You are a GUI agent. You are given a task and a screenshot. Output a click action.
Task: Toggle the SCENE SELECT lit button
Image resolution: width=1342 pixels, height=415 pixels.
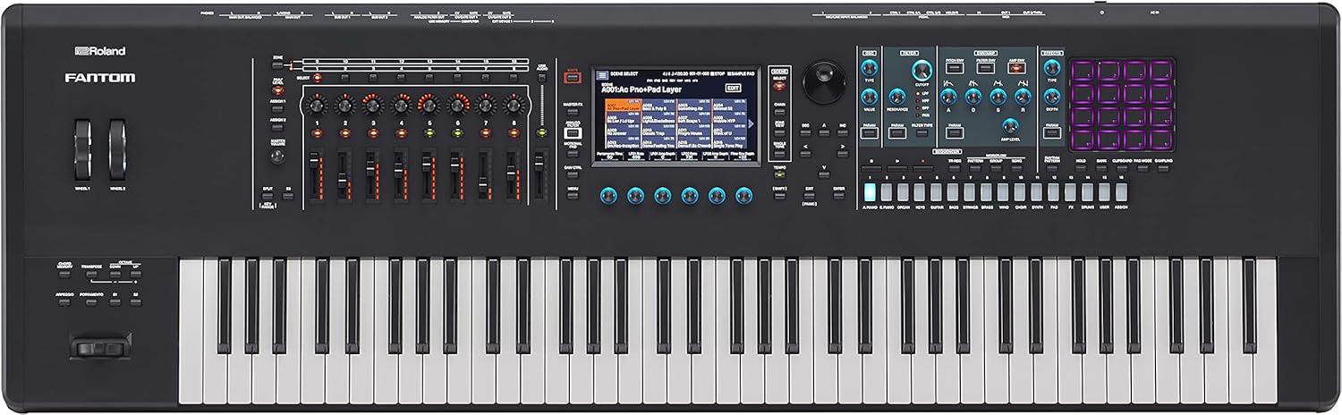[x=779, y=87]
